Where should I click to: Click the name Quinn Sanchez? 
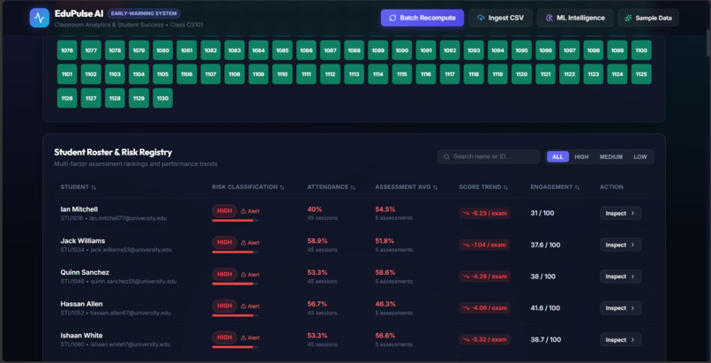pos(85,272)
